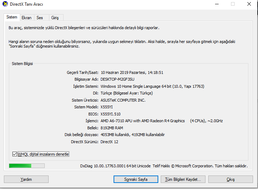Click the green loading progress bar
Screen dimensions: 258x189
[x=27, y=166]
